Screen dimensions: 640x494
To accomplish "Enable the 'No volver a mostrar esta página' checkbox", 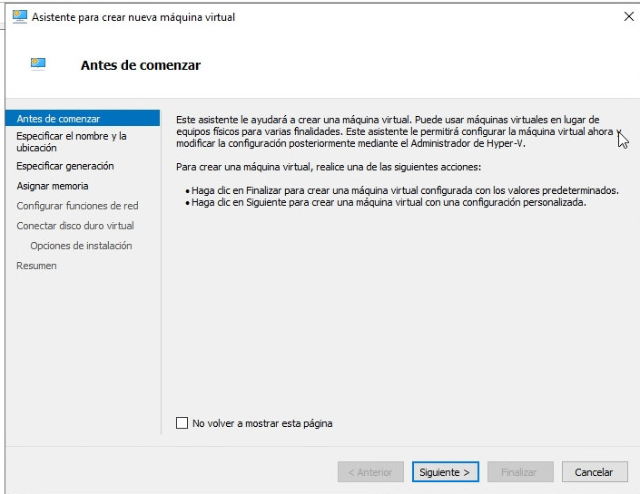I will point(182,423).
